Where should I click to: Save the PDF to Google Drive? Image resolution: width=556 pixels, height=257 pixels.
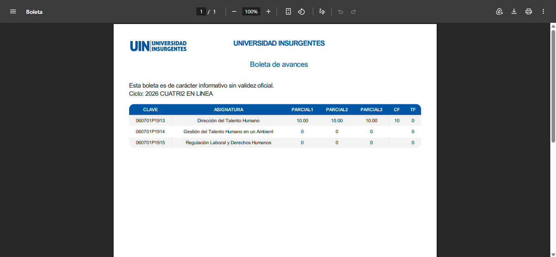(x=499, y=11)
